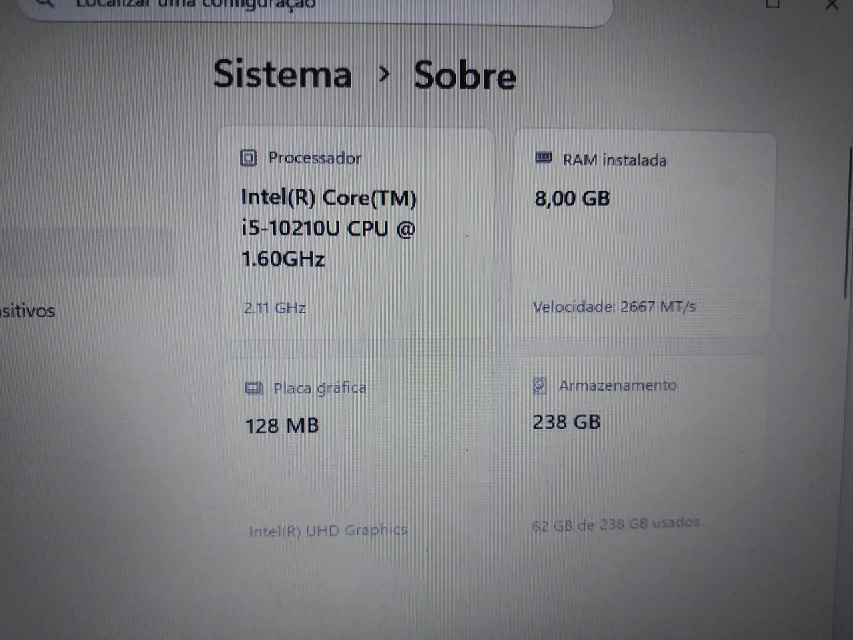Screen dimensions: 853x640
Task: Click the RAM instalada memory icon
Action: pos(544,158)
